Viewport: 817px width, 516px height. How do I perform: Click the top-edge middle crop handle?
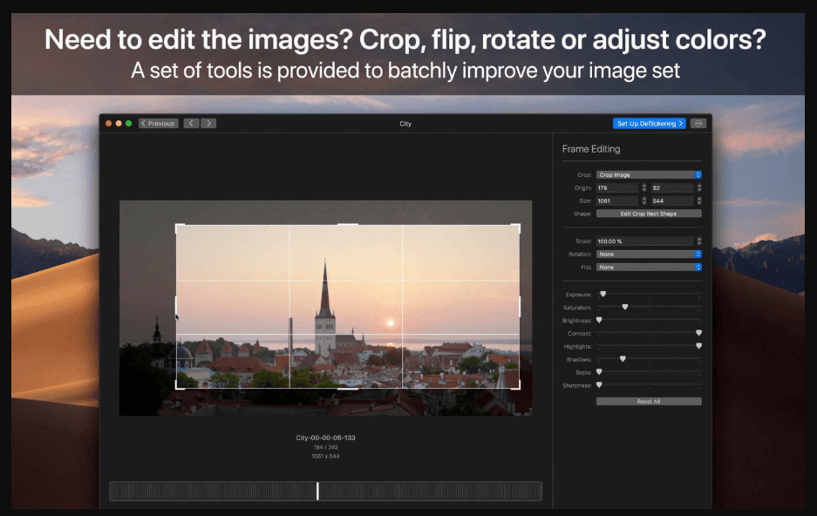348,224
